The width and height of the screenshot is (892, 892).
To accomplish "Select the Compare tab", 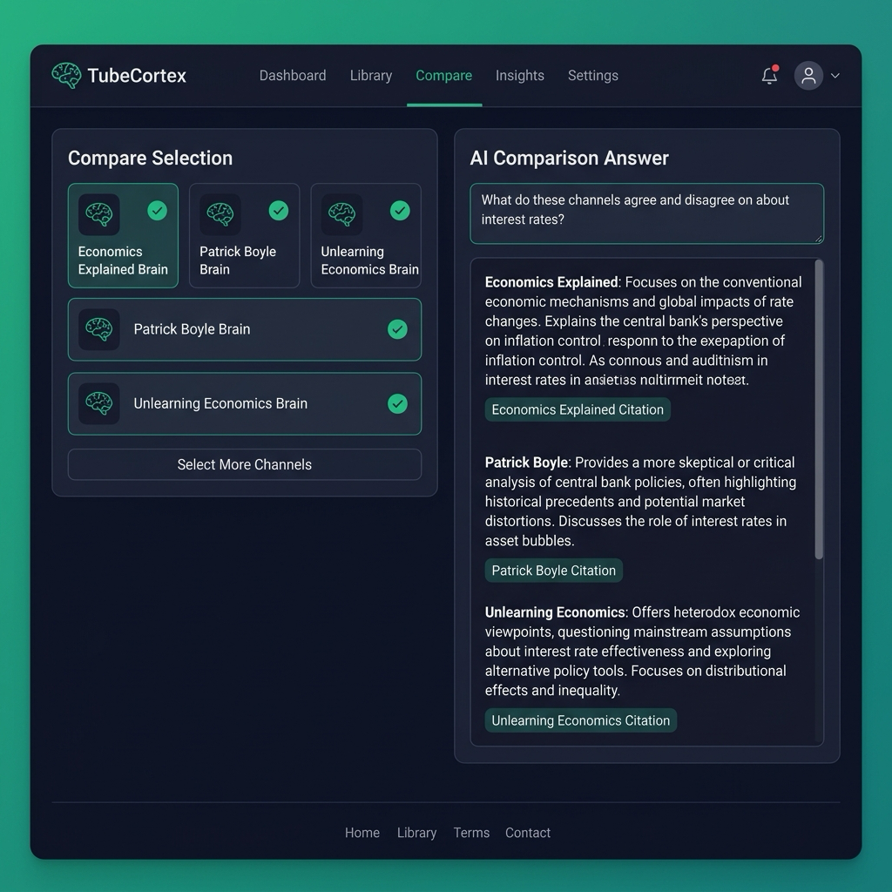I will coord(443,76).
